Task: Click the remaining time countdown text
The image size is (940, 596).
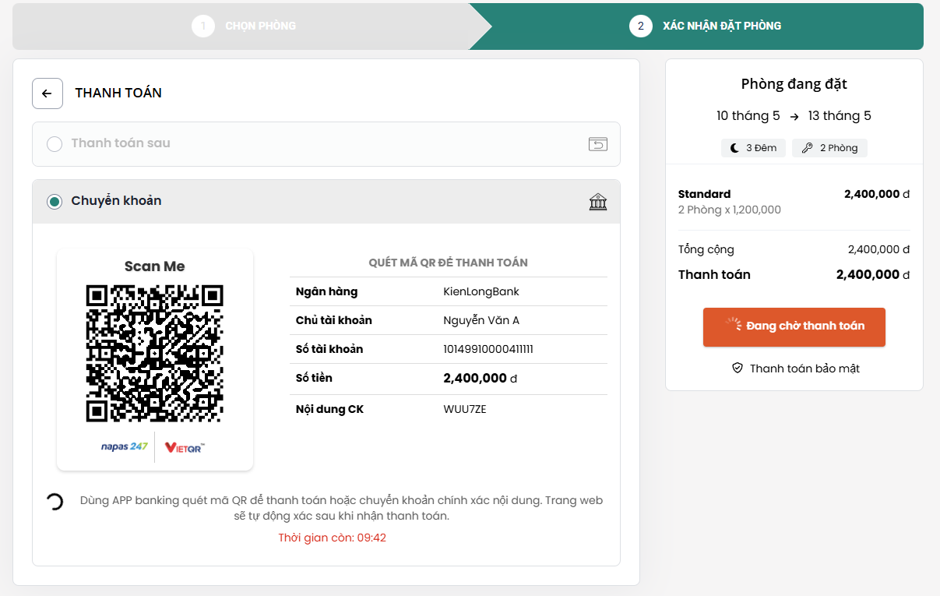Action: [333, 538]
